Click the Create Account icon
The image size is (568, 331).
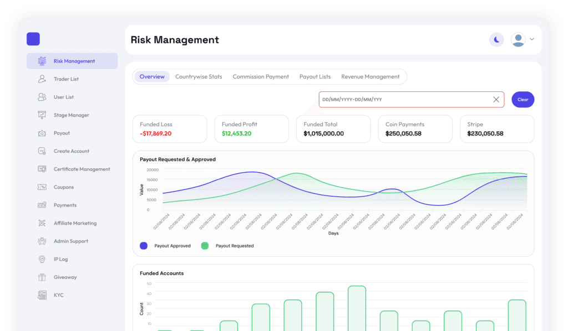[x=42, y=151]
